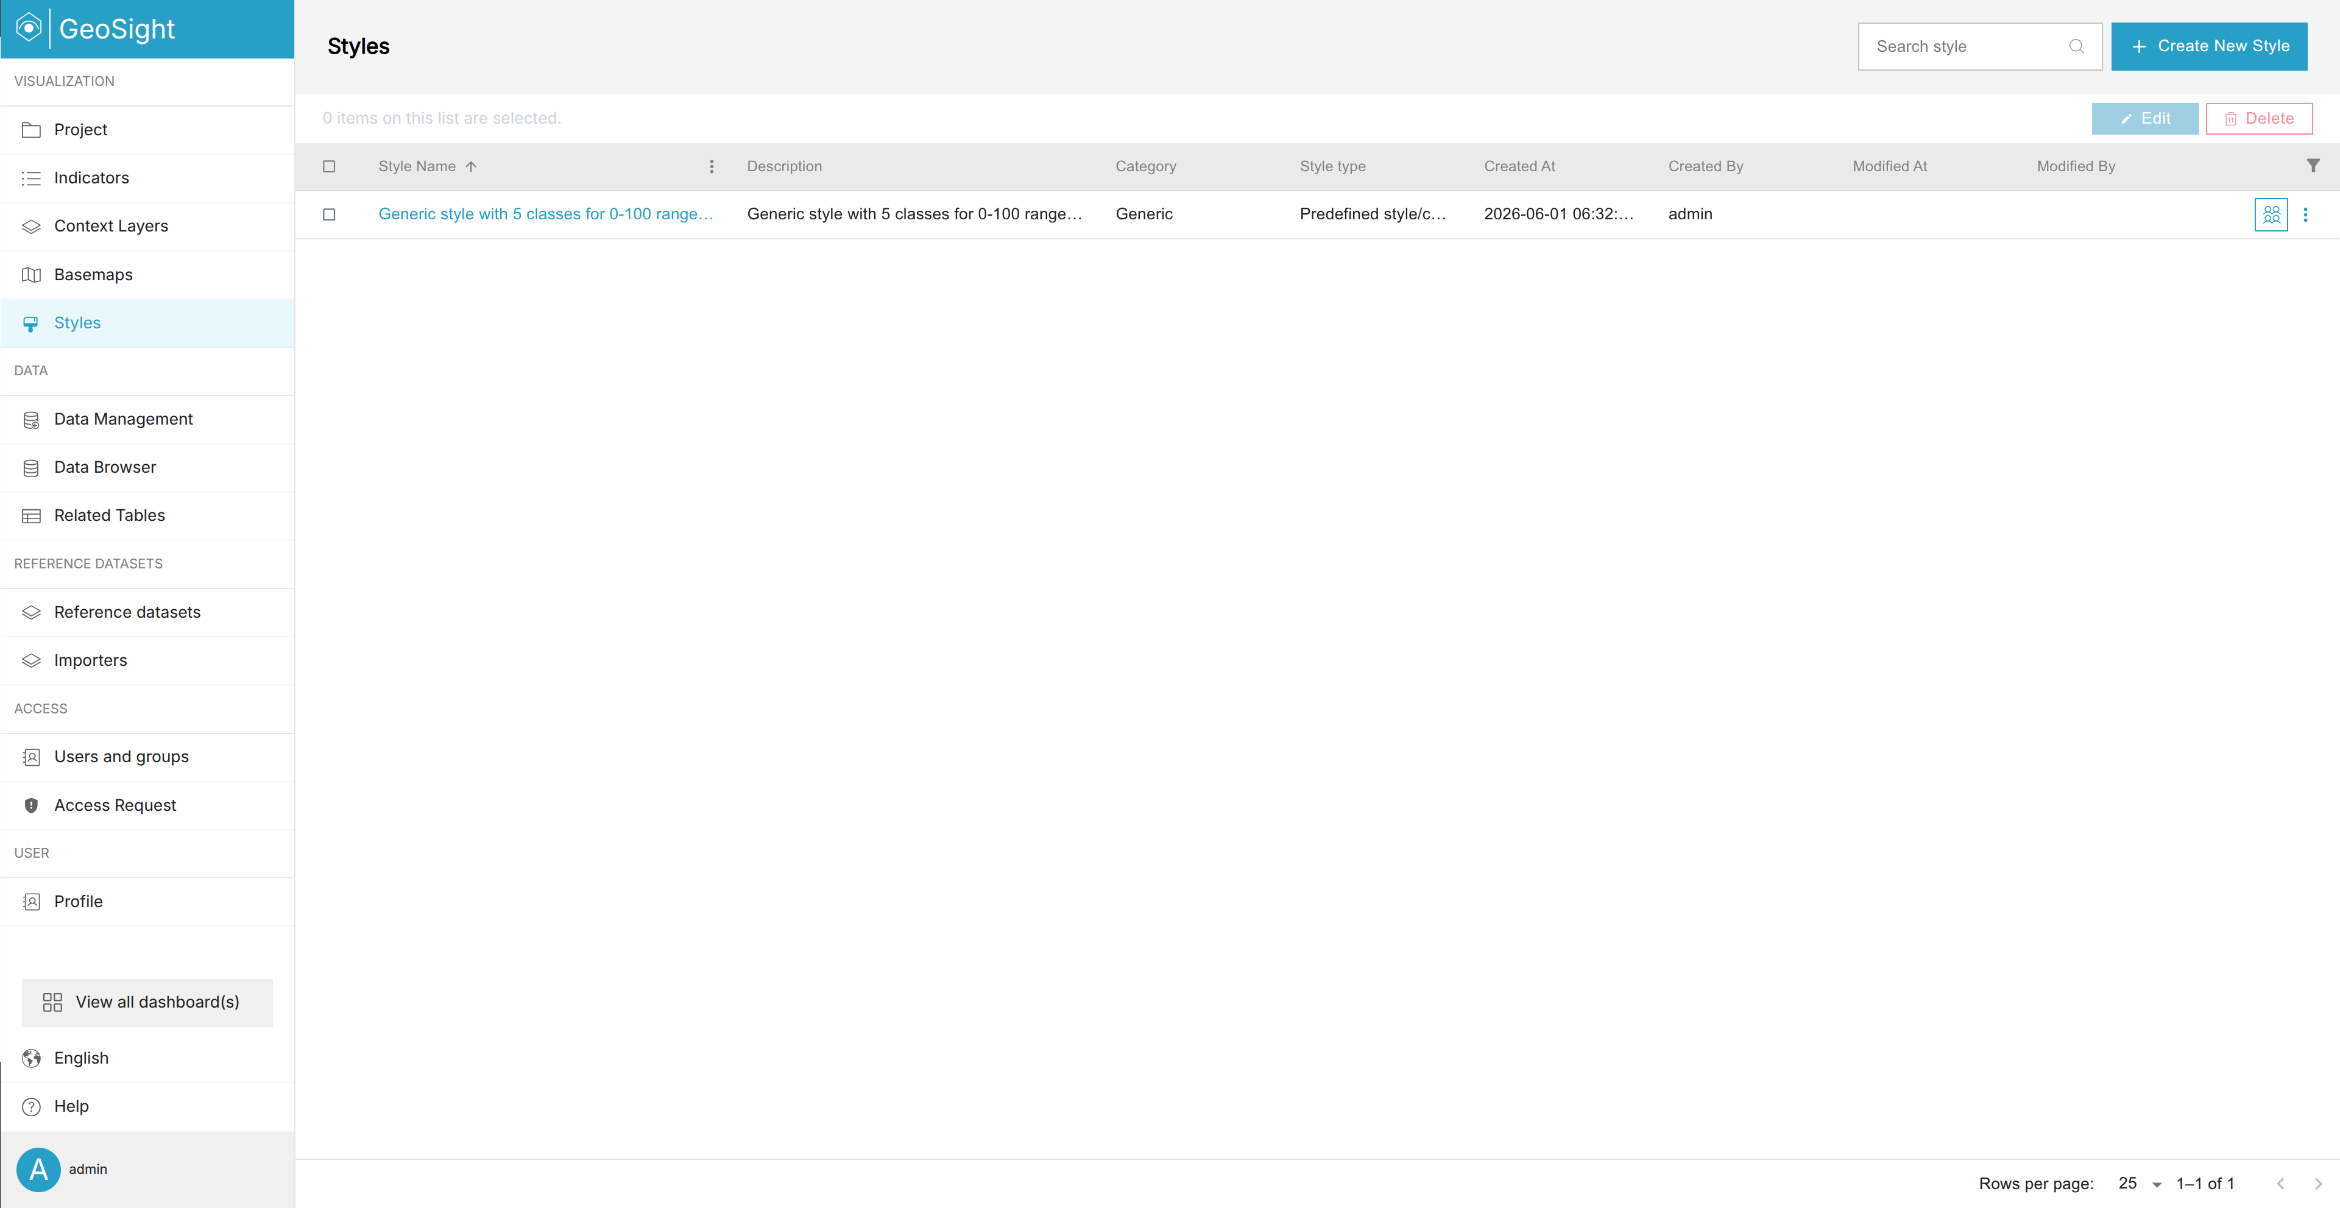The height and width of the screenshot is (1208, 2340).
Task: Open the Help menu item
Action: coord(147,1106)
